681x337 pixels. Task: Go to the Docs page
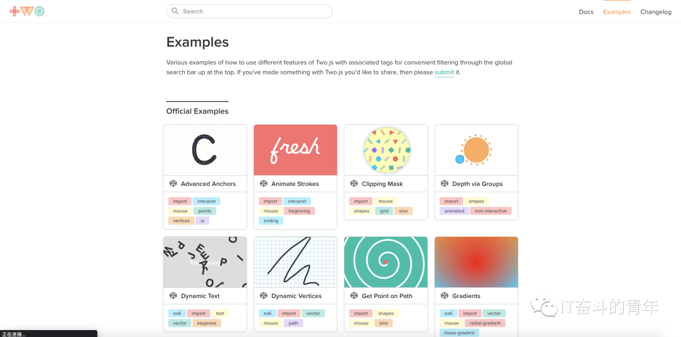tap(586, 12)
